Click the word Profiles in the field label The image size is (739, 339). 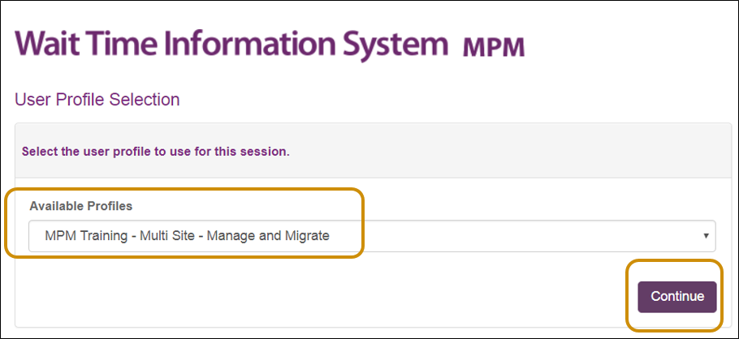(110, 206)
